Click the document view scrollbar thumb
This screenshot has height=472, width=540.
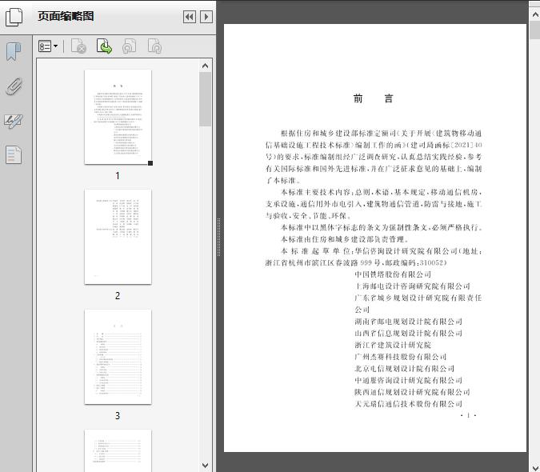coord(535,30)
